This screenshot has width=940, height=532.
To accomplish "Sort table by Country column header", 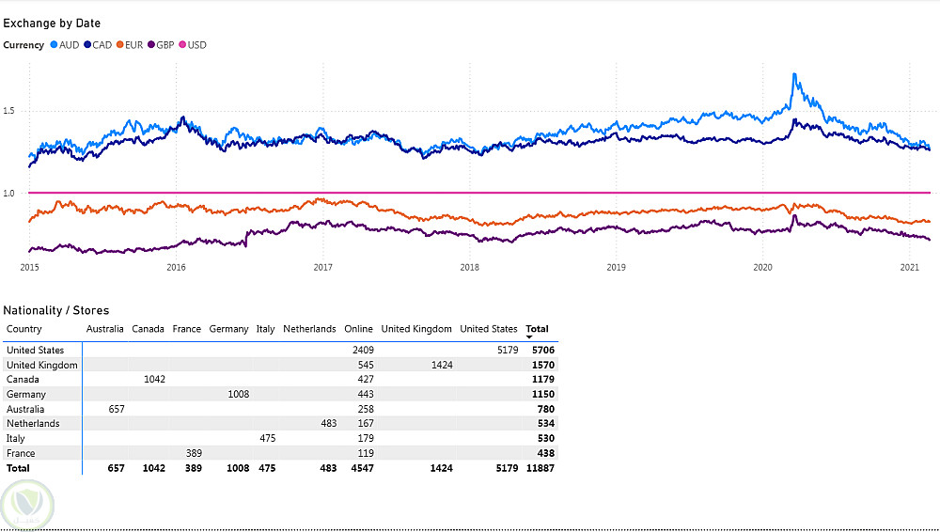I will [24, 329].
